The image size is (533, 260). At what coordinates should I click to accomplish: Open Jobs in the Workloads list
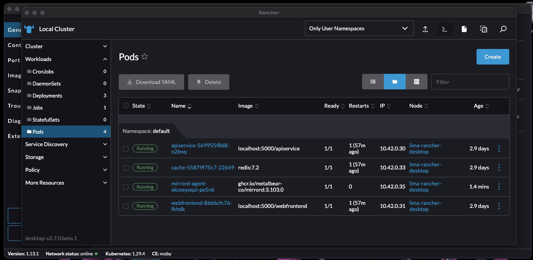point(66,108)
